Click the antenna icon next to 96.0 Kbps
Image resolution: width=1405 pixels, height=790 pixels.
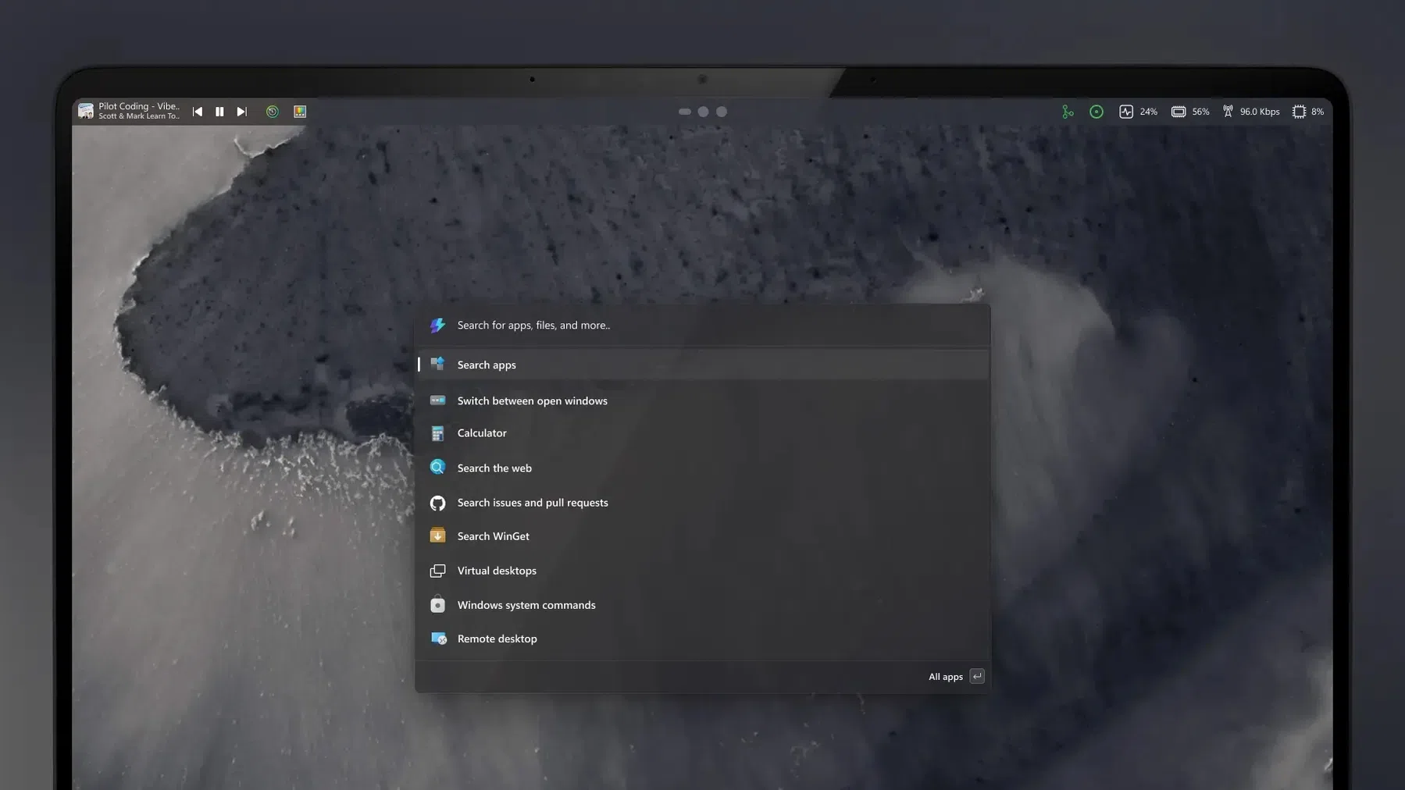pos(1228,111)
